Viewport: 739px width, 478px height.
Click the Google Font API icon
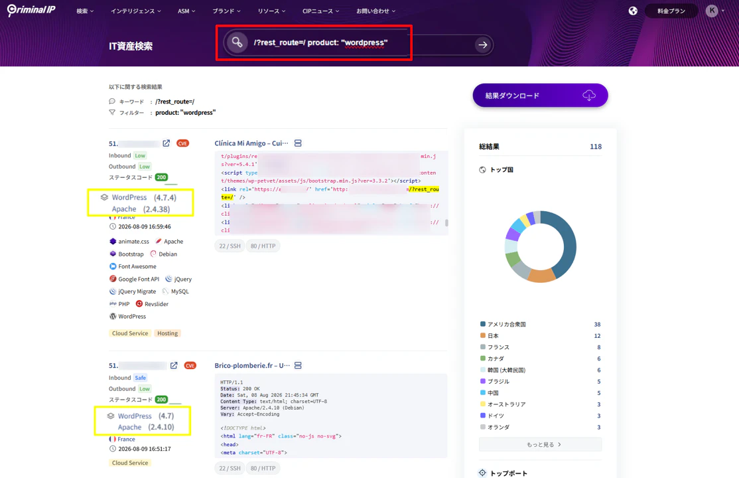point(113,279)
